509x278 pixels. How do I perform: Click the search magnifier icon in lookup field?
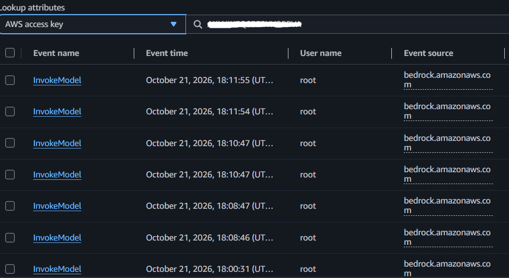198,24
